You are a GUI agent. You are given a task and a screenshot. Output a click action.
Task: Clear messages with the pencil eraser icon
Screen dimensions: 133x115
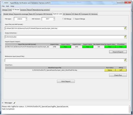(x=15, y=103)
